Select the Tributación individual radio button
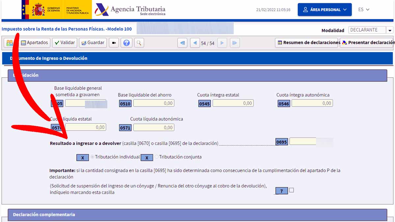The image size is (395, 222). 92,157
